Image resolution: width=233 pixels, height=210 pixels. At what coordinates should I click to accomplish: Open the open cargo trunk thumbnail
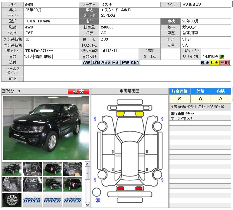(x=32, y=184)
